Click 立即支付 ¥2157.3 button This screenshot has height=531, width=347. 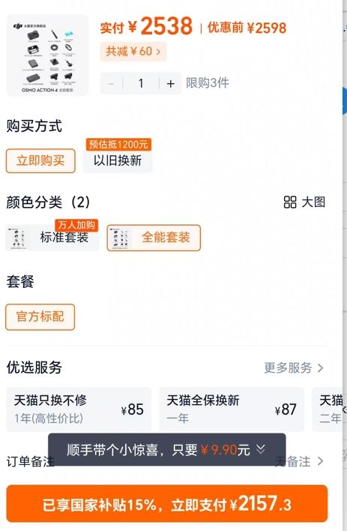coord(167,503)
